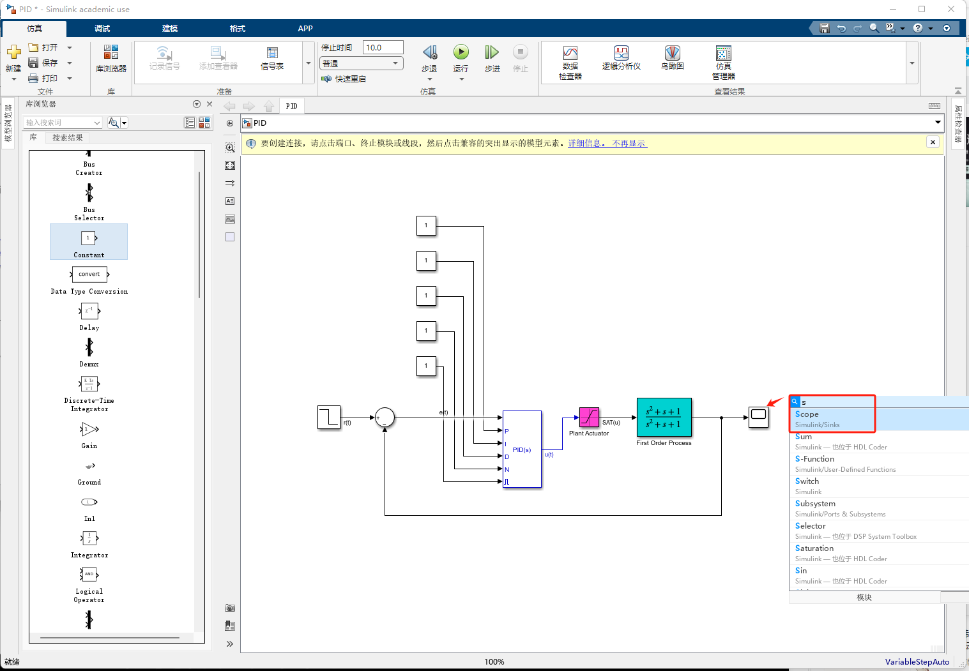The width and height of the screenshot is (969, 671).
Task: Open the 逻辑分析仪 logic analyzer
Action: tap(622, 58)
